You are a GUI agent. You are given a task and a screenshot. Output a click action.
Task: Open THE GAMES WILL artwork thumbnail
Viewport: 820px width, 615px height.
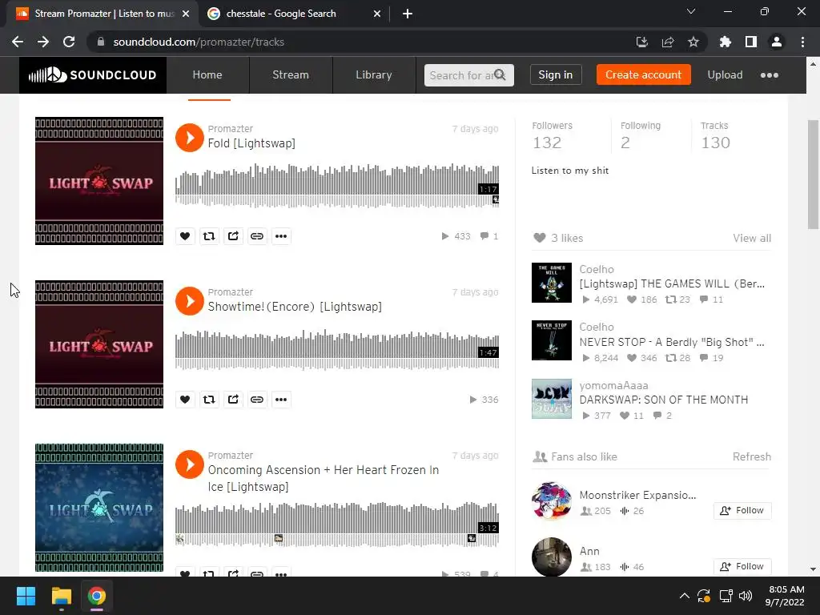(552, 283)
